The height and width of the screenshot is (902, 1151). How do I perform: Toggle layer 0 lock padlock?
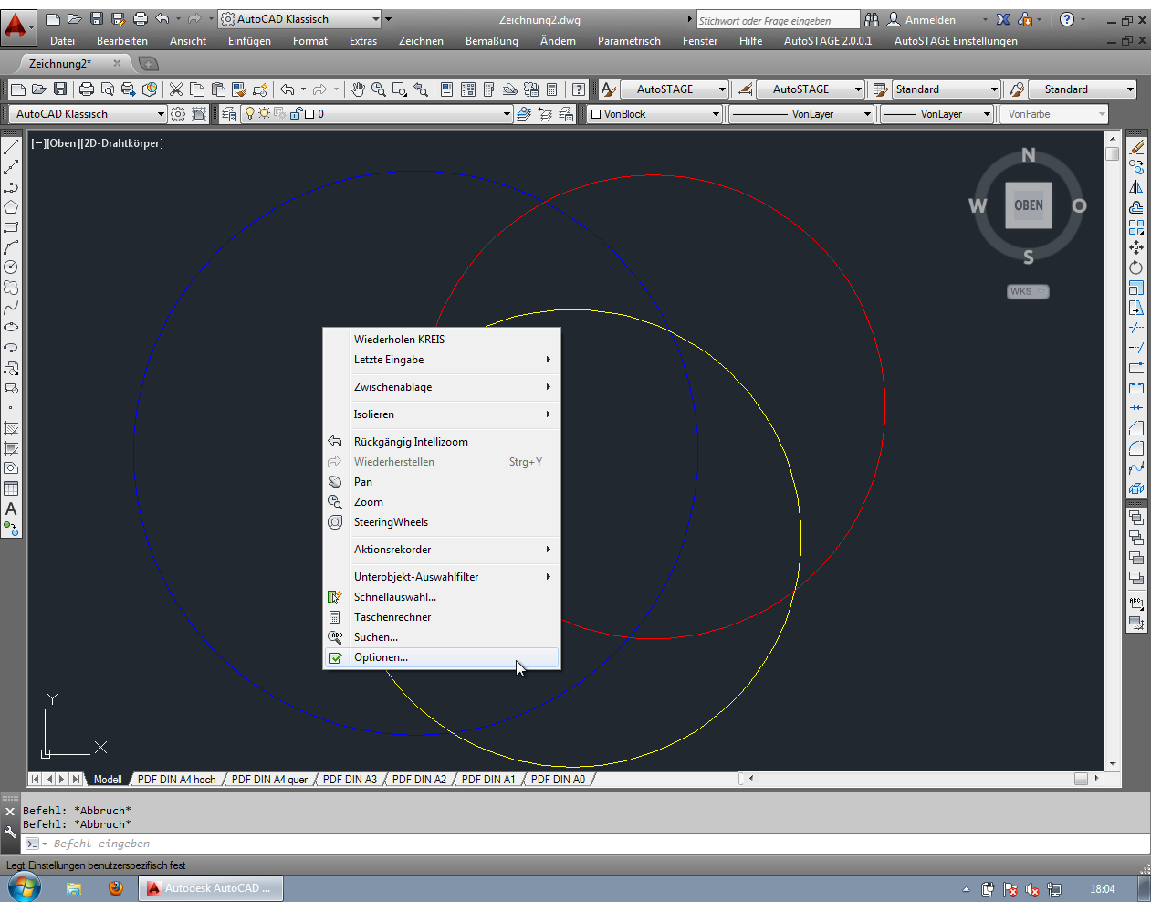pyautogui.click(x=295, y=114)
